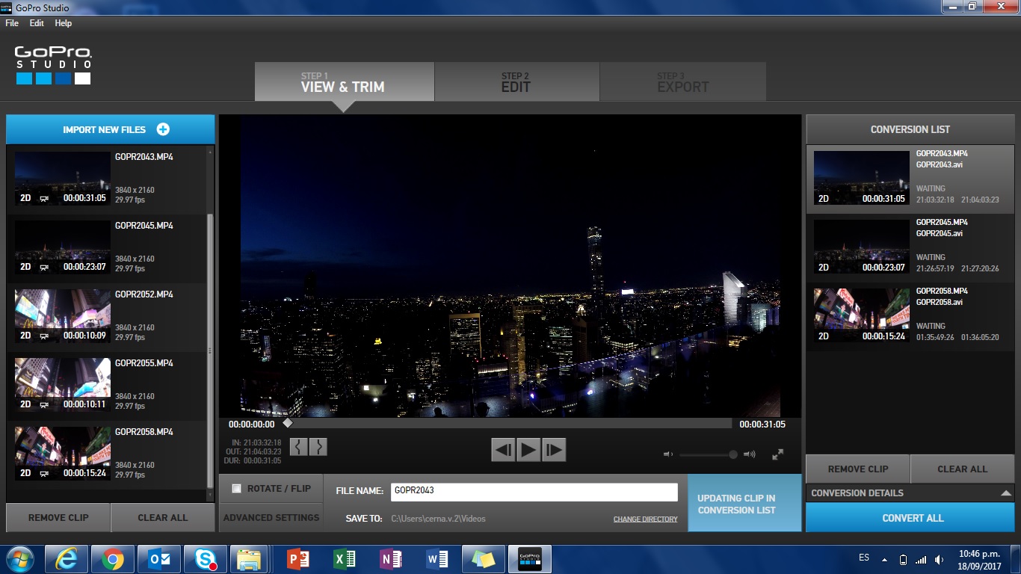Click Change Directory link
The width and height of the screenshot is (1021, 574).
(x=646, y=519)
